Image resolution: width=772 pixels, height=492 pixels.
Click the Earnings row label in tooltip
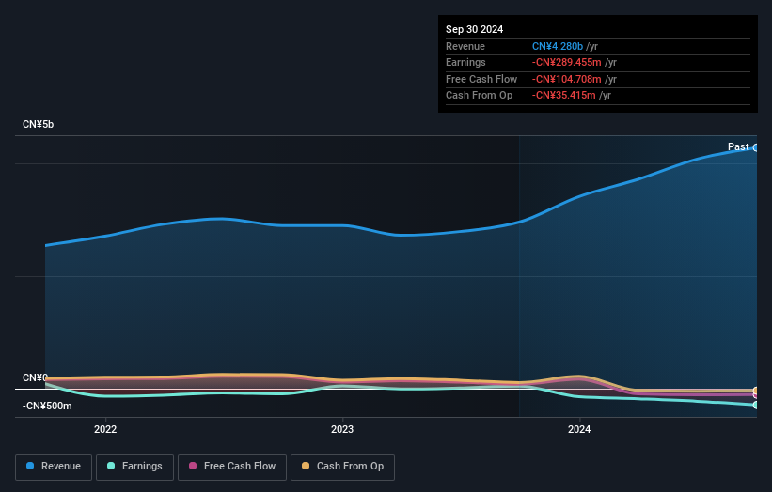point(465,62)
